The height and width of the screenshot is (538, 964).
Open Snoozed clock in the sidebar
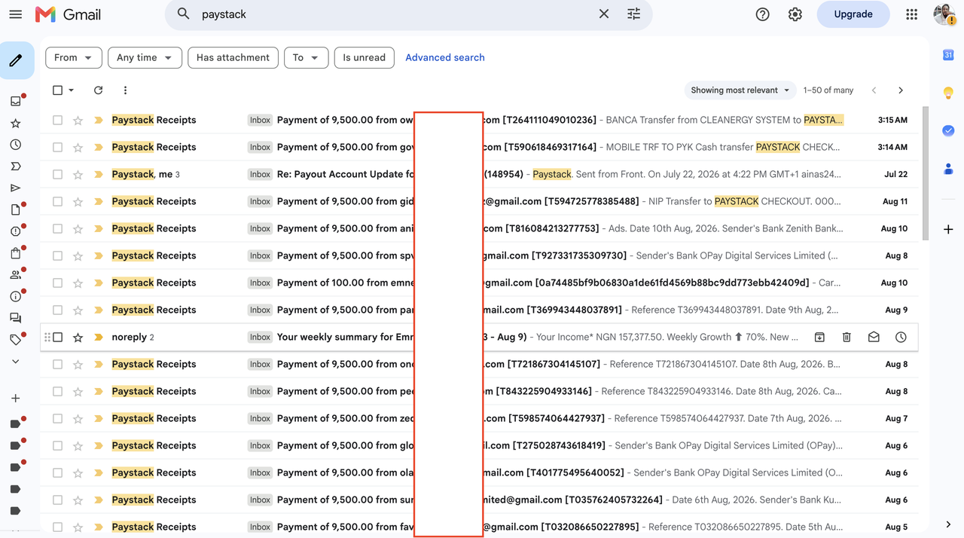pyautogui.click(x=16, y=145)
